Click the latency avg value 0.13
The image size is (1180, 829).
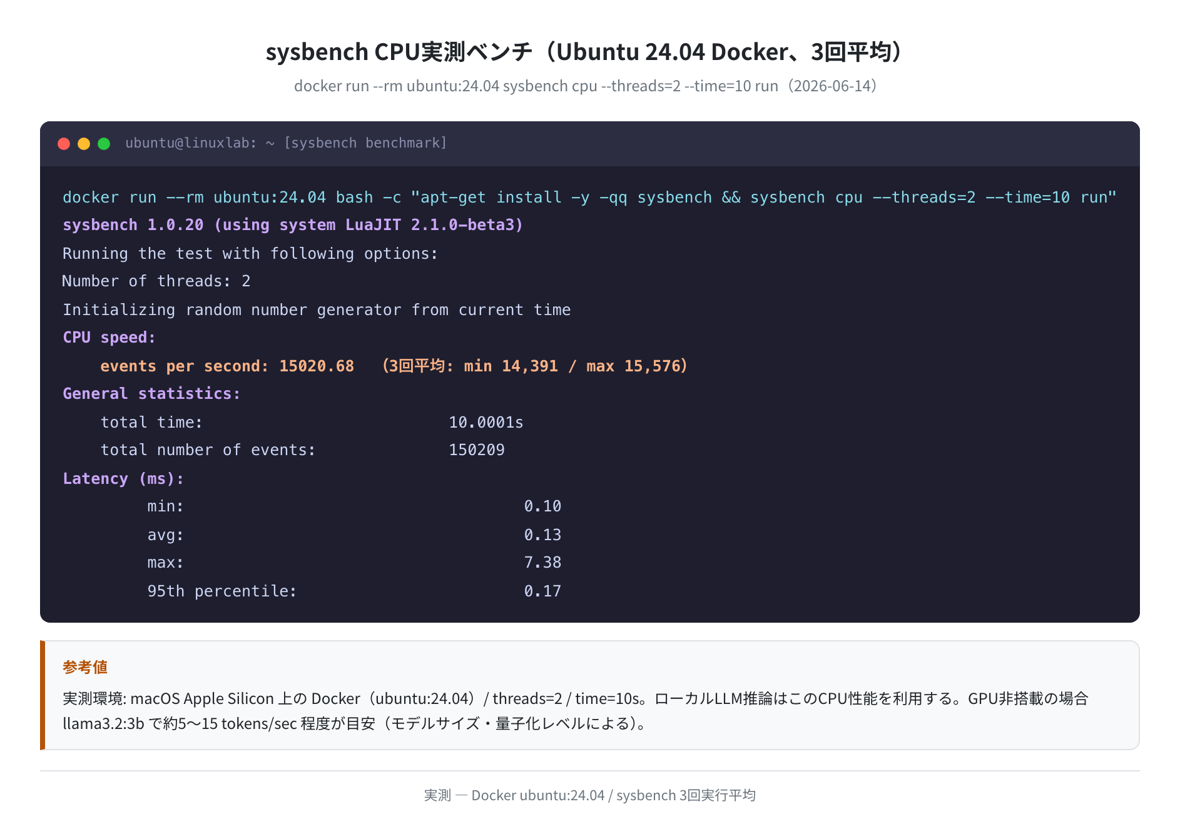(542, 535)
